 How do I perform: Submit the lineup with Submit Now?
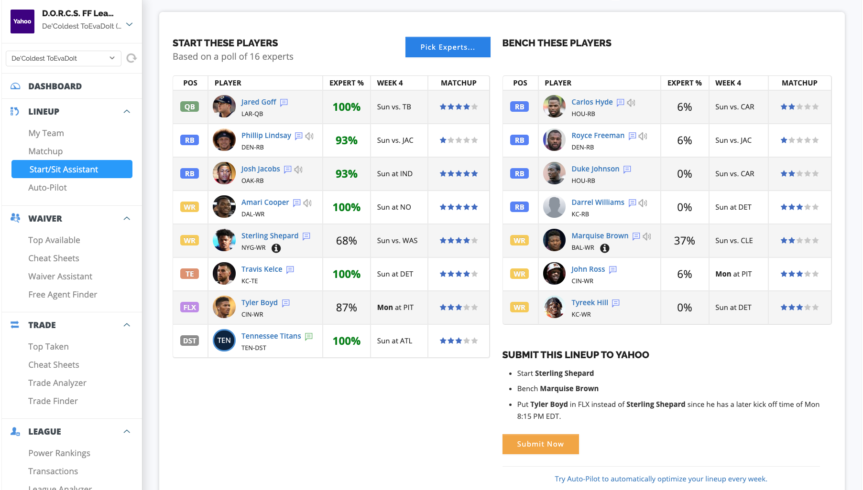[x=540, y=444]
